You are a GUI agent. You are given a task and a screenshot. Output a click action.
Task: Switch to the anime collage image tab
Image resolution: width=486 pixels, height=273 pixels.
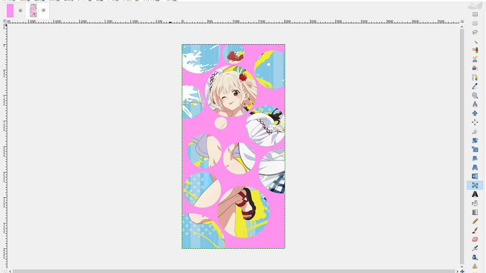33,11
